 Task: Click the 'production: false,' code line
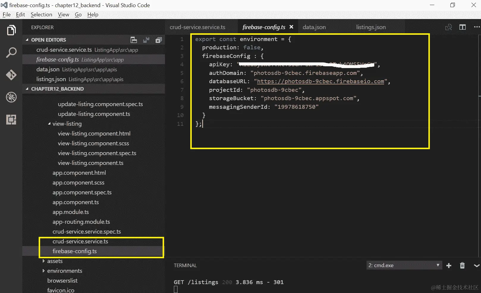[233, 48]
